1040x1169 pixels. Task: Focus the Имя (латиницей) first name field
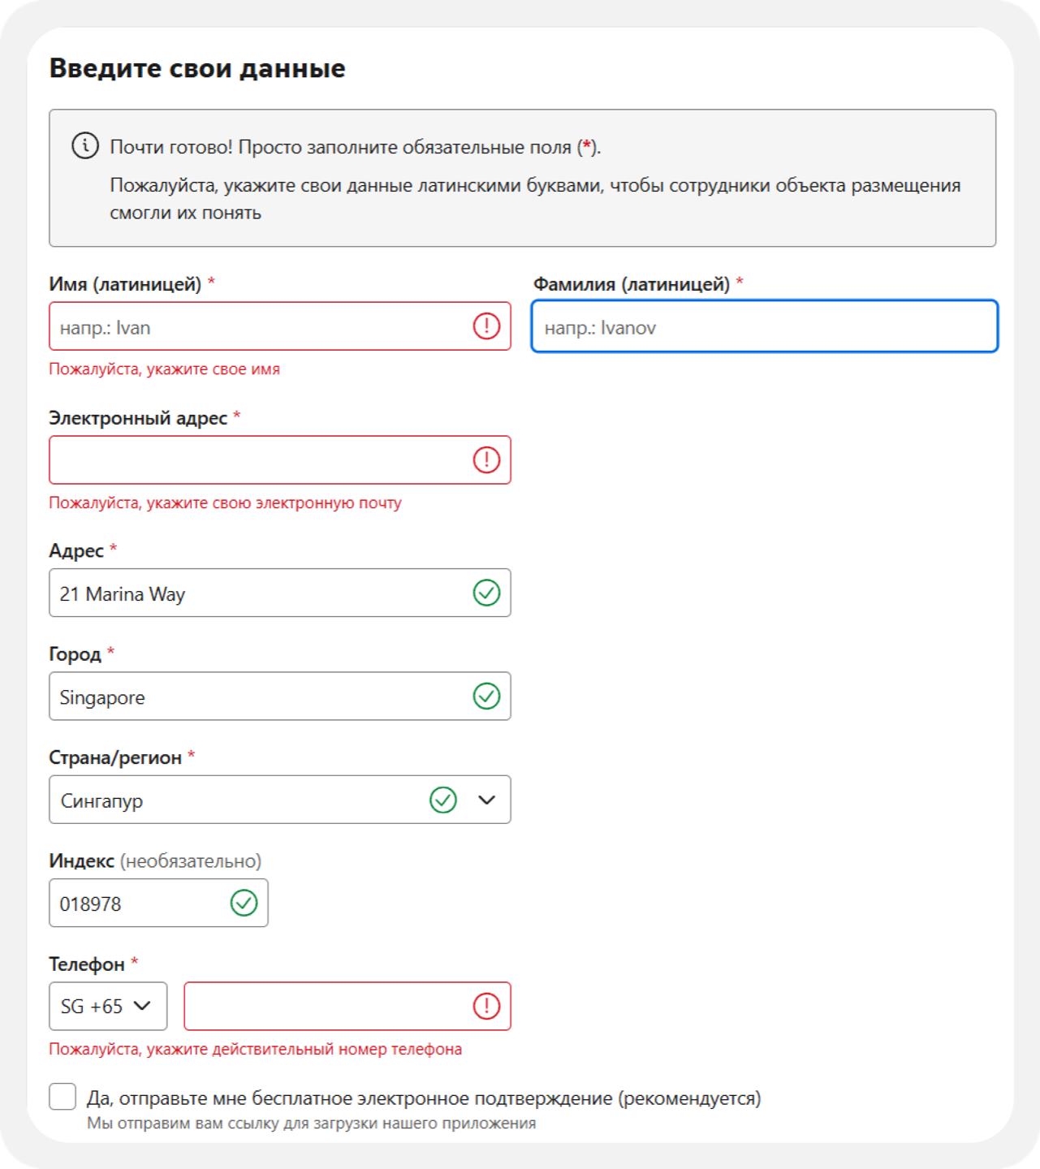[280, 326]
